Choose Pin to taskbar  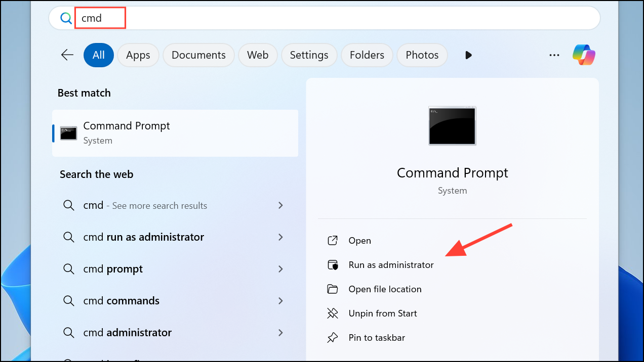click(x=377, y=338)
